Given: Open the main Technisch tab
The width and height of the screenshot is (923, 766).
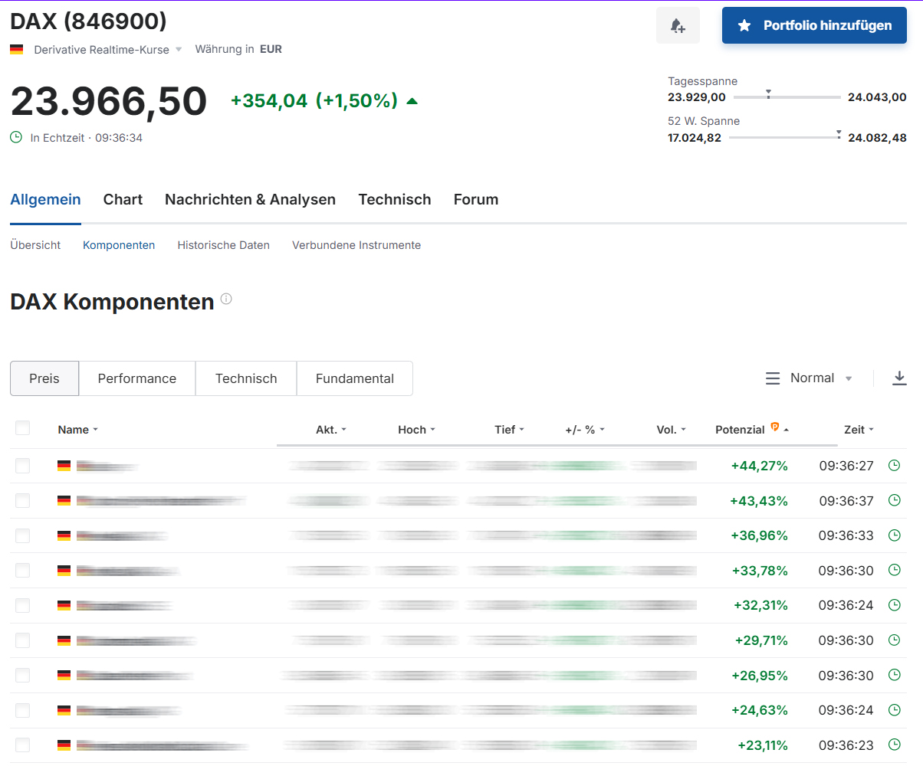Looking at the screenshot, I should click(x=395, y=200).
